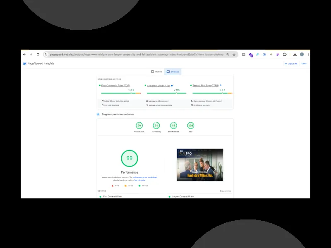Click 'Full visit durations' text
The width and height of the screenshot is (331, 248).
pyautogui.click(x=112, y=105)
